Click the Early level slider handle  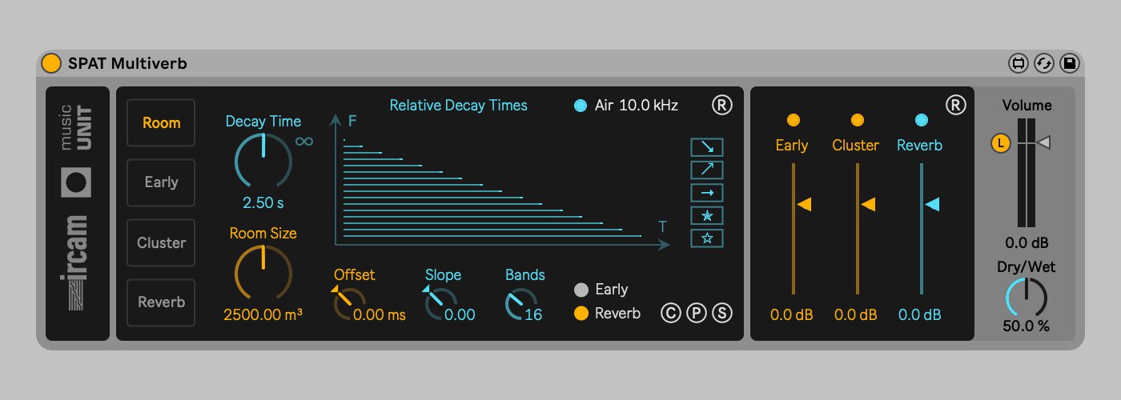point(804,205)
